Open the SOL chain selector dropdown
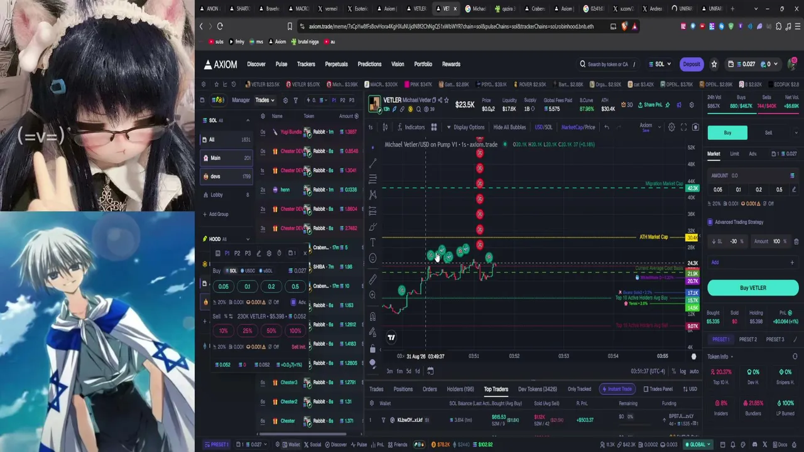The width and height of the screenshot is (804, 452). point(660,64)
